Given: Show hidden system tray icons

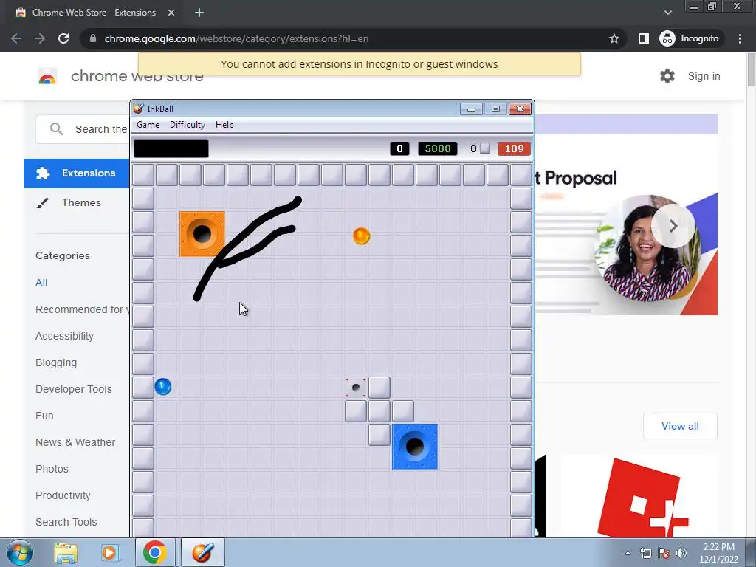Looking at the screenshot, I should [628, 553].
